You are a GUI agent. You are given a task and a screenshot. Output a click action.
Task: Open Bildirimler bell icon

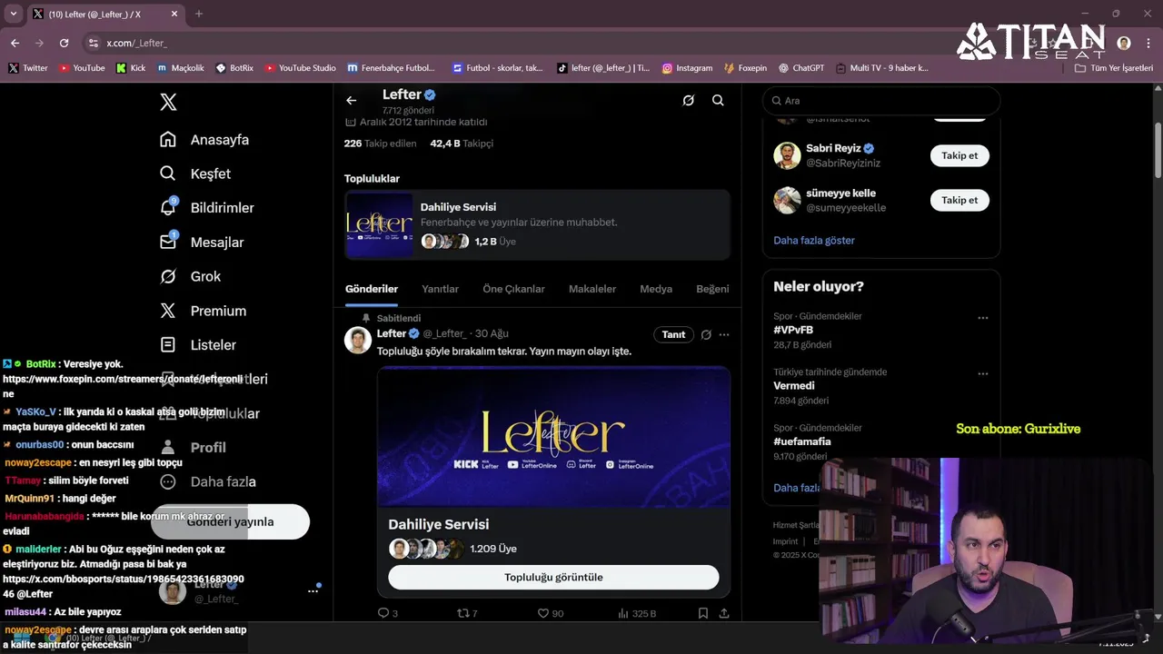click(x=168, y=207)
